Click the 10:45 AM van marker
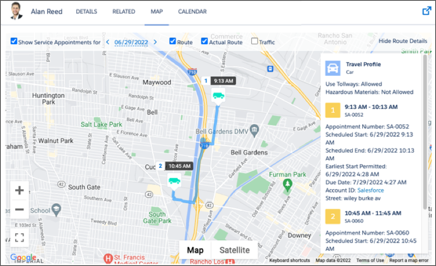436x266 pixels. [174, 181]
